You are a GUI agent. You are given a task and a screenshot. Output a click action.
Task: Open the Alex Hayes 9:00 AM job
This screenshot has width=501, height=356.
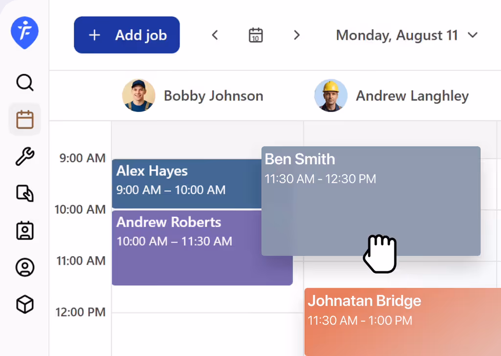tap(187, 184)
